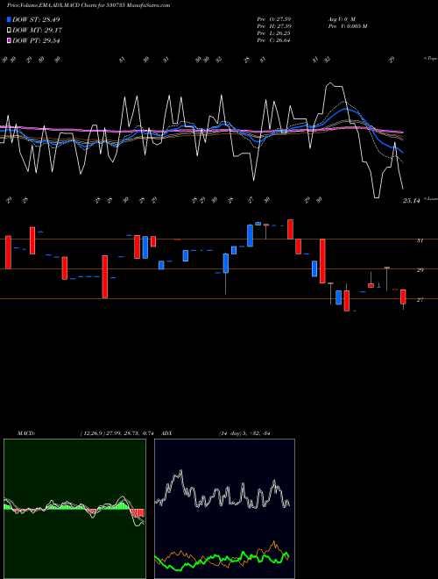Click the blue DOW ST legend swatch
The image size is (438, 579).
point(9,19)
